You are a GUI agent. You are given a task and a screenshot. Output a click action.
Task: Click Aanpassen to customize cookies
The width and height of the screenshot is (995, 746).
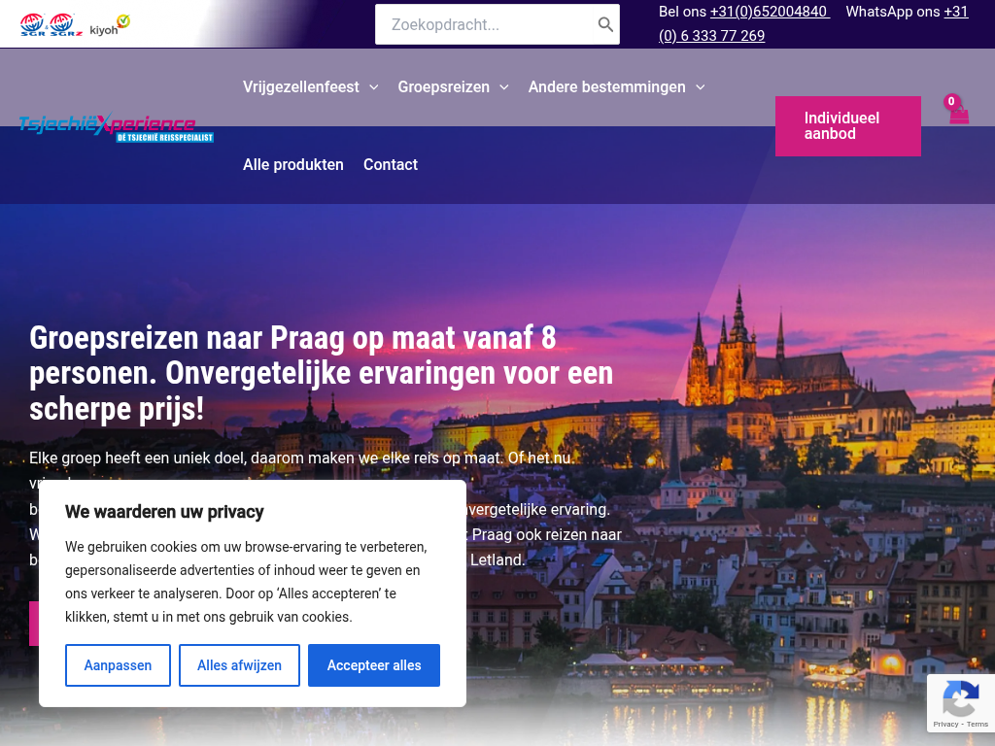tap(118, 665)
